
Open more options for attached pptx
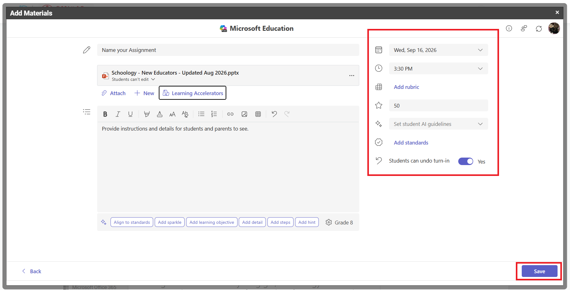click(x=352, y=76)
